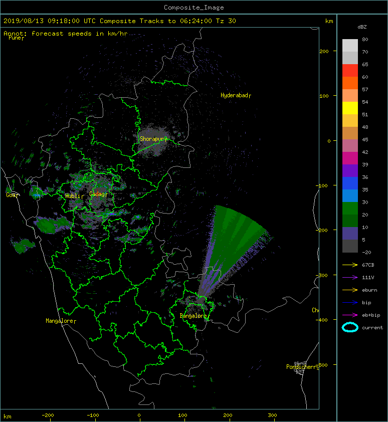Click the 'current' legend label
The image size is (388, 422).
(x=372, y=328)
